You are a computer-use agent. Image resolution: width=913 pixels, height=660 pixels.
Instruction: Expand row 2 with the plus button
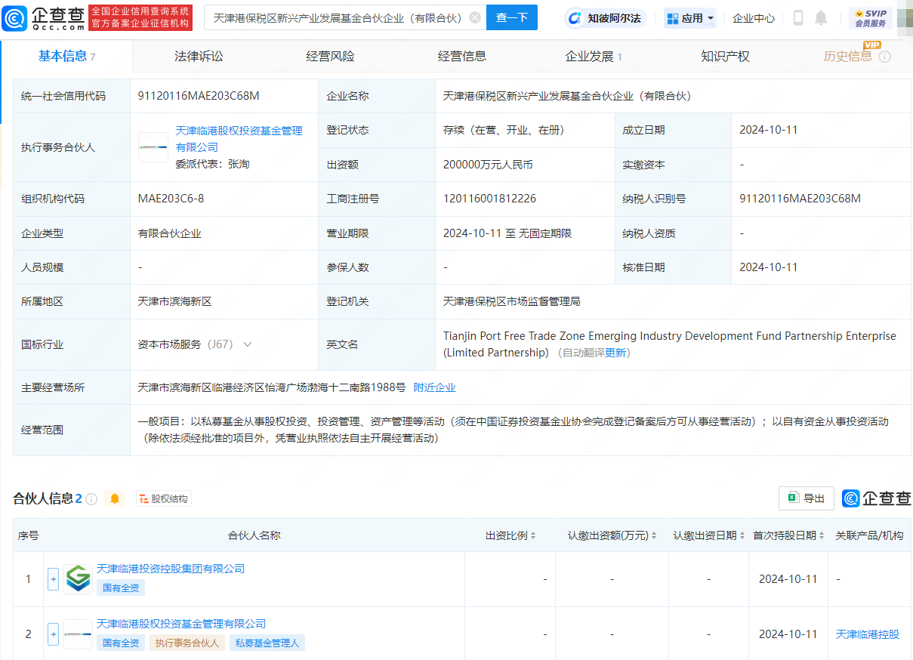53,634
